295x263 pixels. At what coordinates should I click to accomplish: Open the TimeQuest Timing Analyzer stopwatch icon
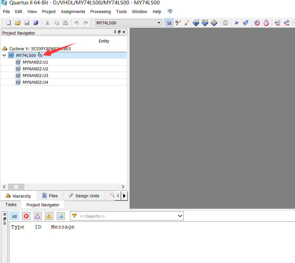[x=266, y=23]
